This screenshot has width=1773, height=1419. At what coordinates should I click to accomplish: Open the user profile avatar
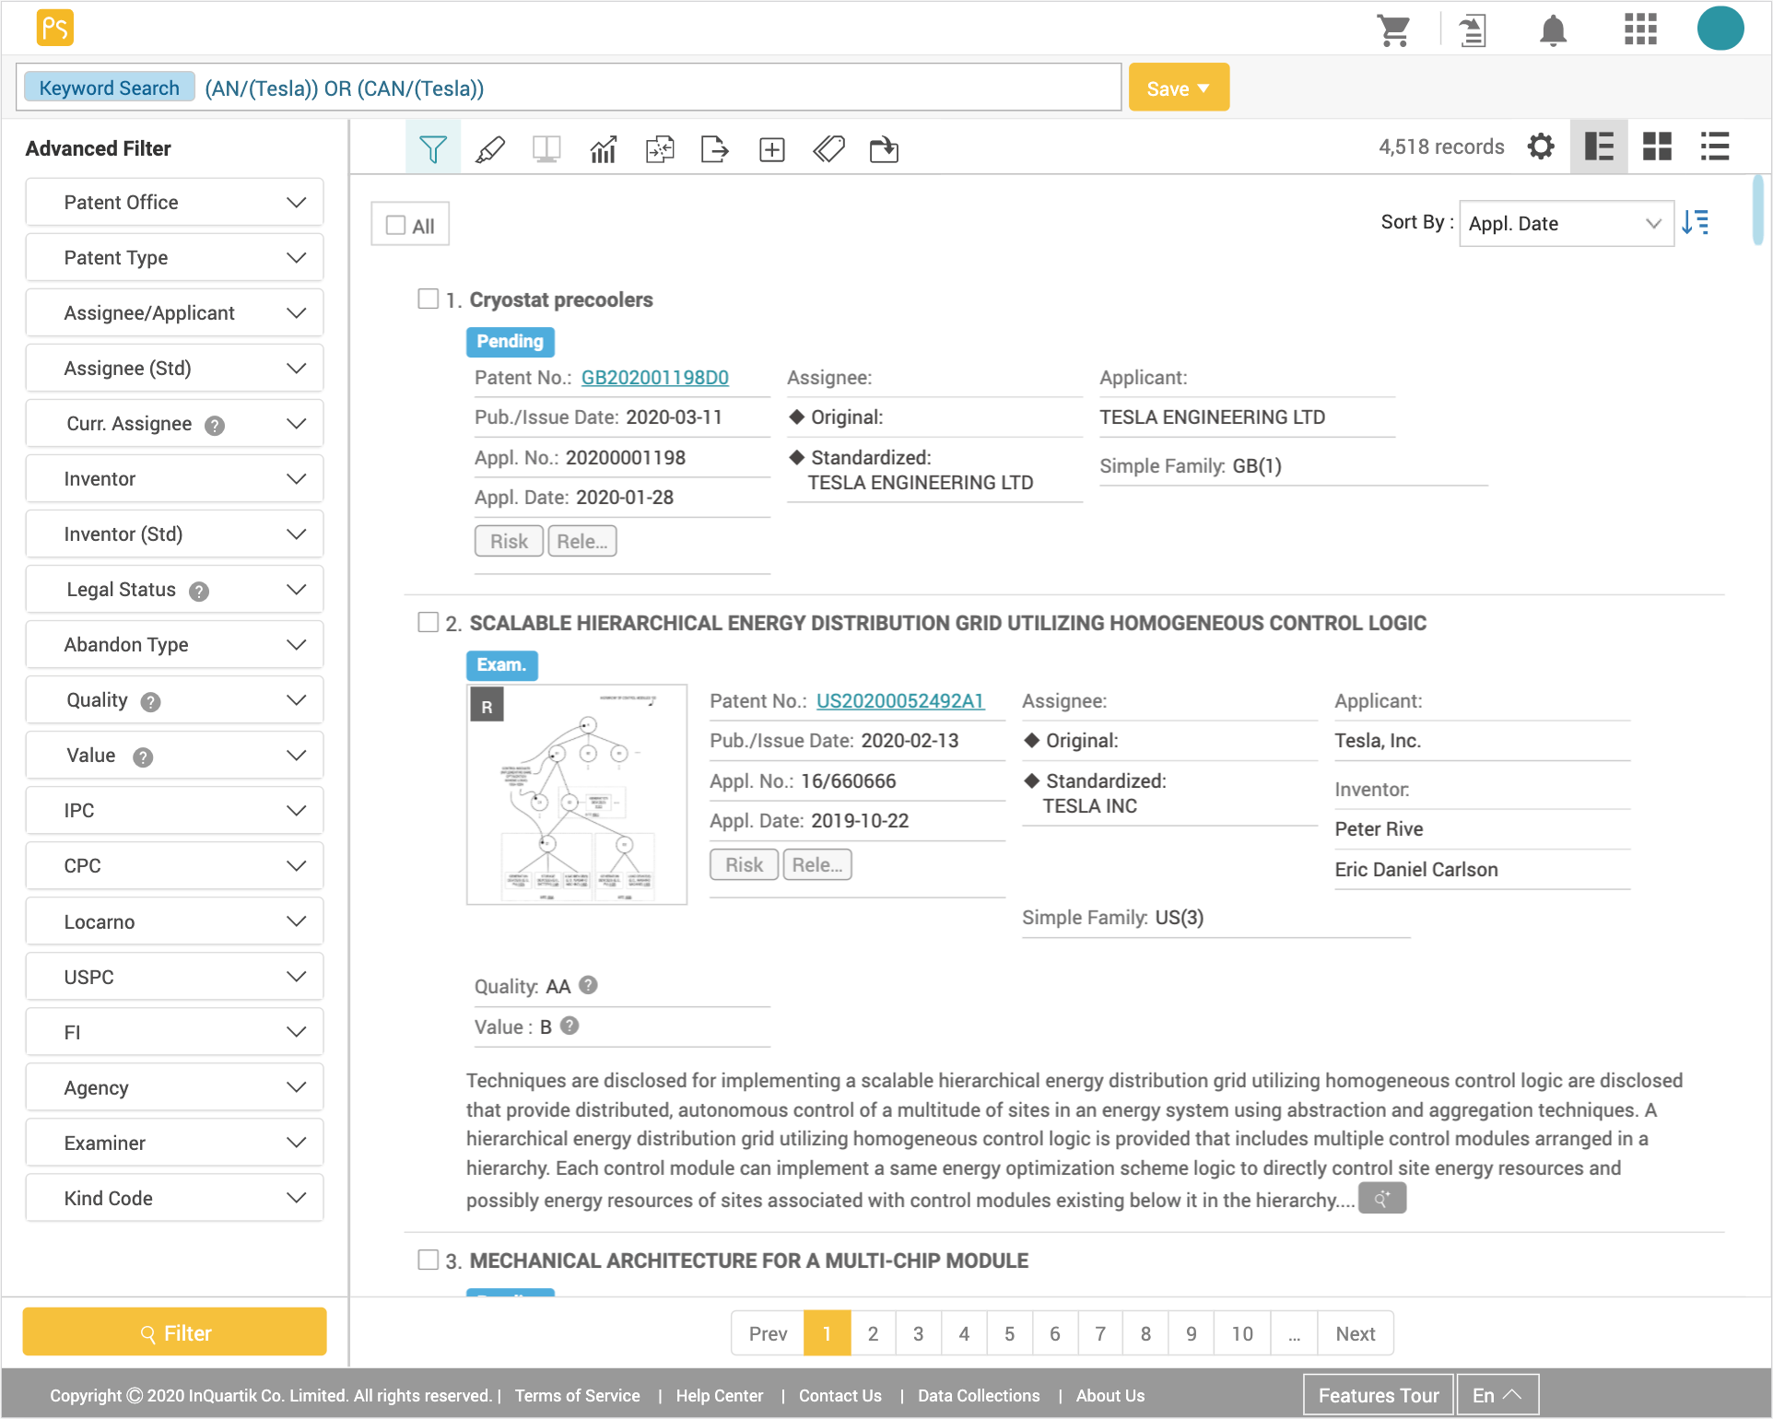(1720, 28)
